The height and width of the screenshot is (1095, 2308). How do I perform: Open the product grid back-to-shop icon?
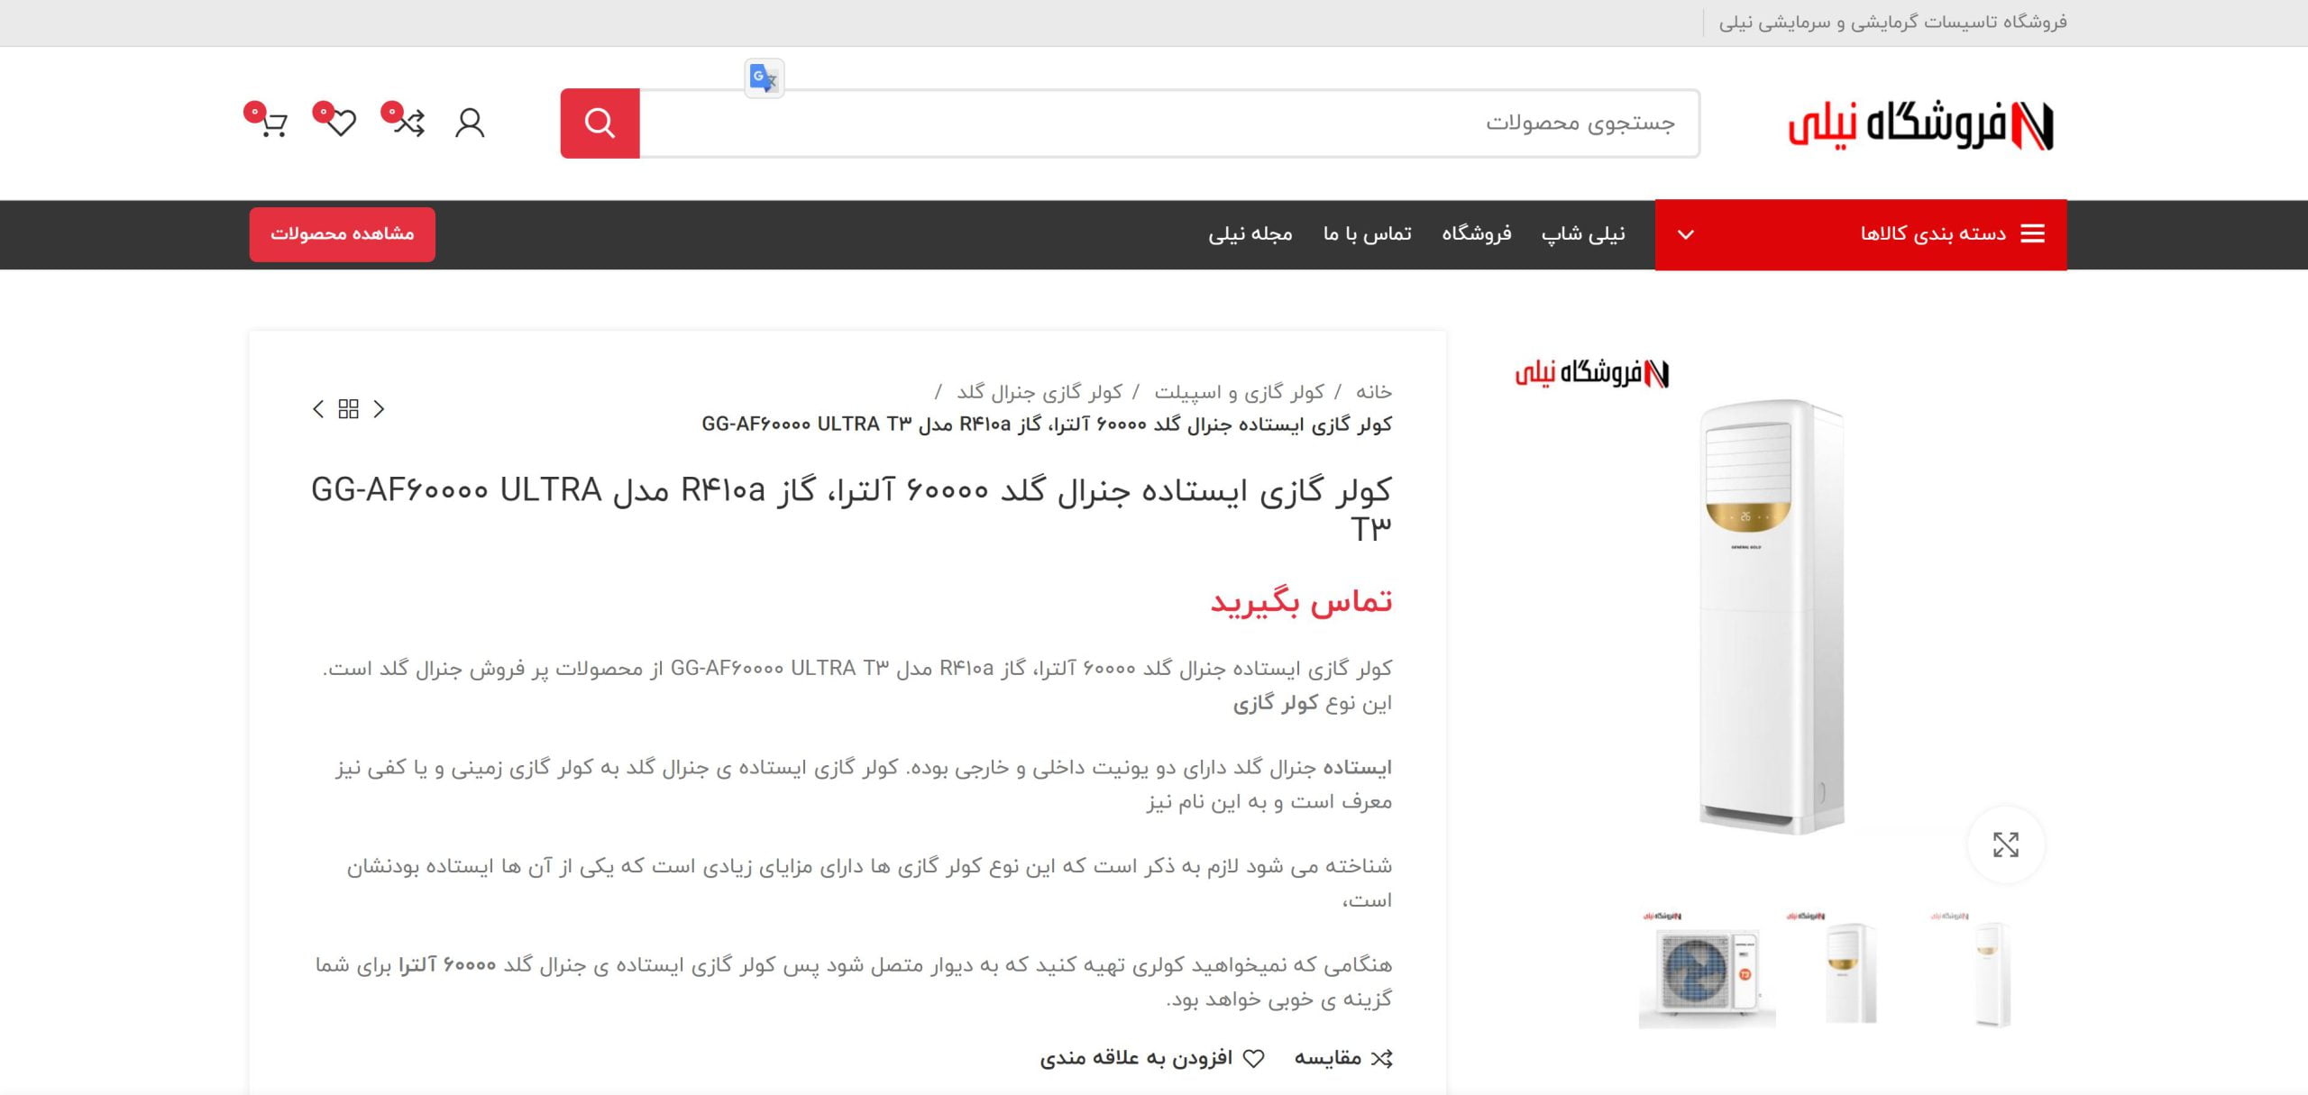tap(348, 409)
